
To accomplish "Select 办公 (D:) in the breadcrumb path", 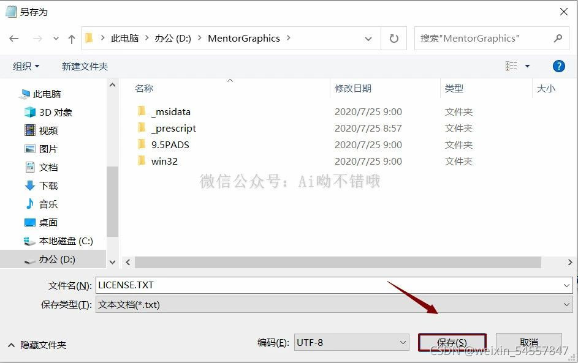I will [x=172, y=39].
